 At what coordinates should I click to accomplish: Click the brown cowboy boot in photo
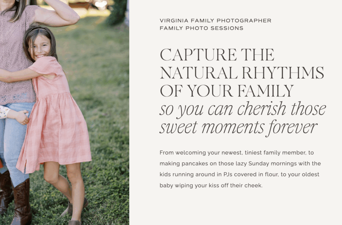pos(22,202)
